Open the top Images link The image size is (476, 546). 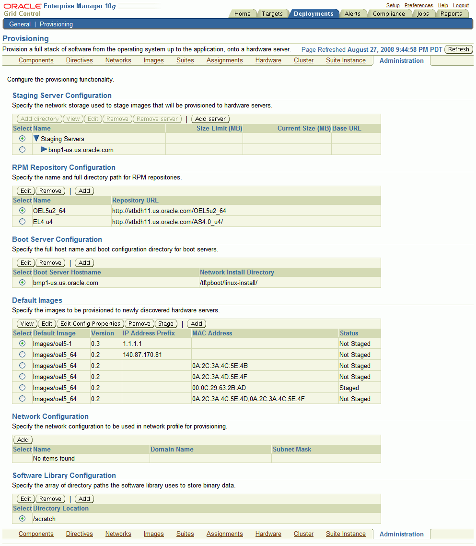[x=153, y=60]
